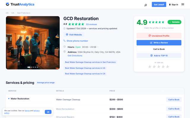
Task: Click the globe icon on Visit Website
Action: click(67, 35)
